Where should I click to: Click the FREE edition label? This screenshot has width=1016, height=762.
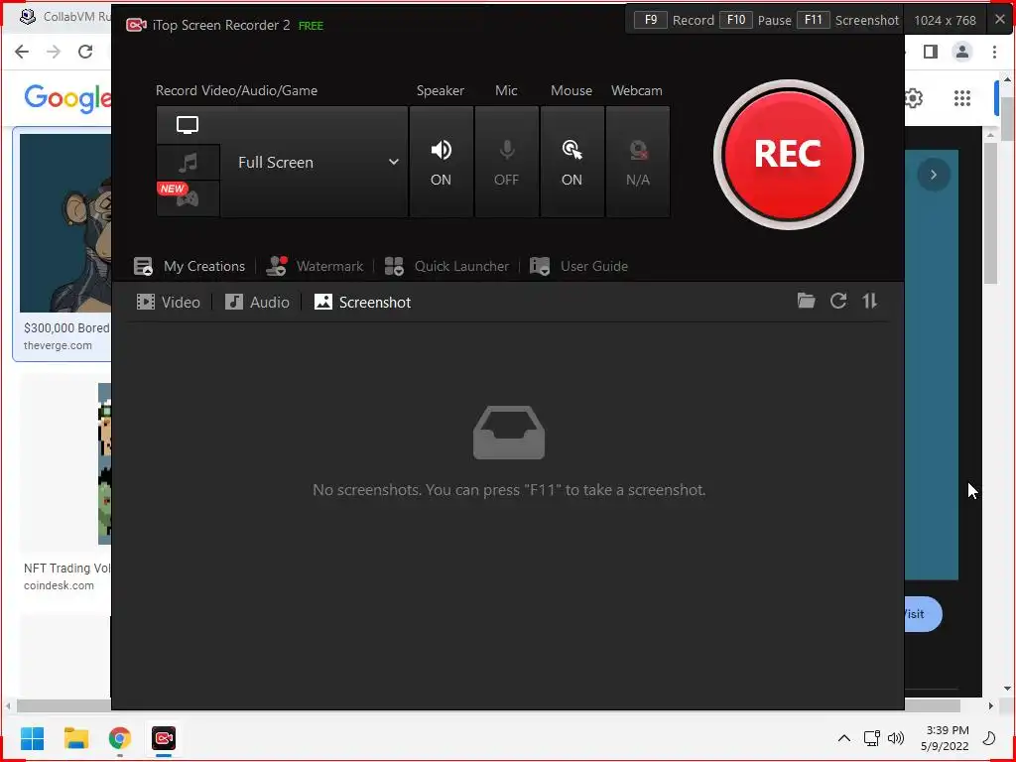coord(311,26)
